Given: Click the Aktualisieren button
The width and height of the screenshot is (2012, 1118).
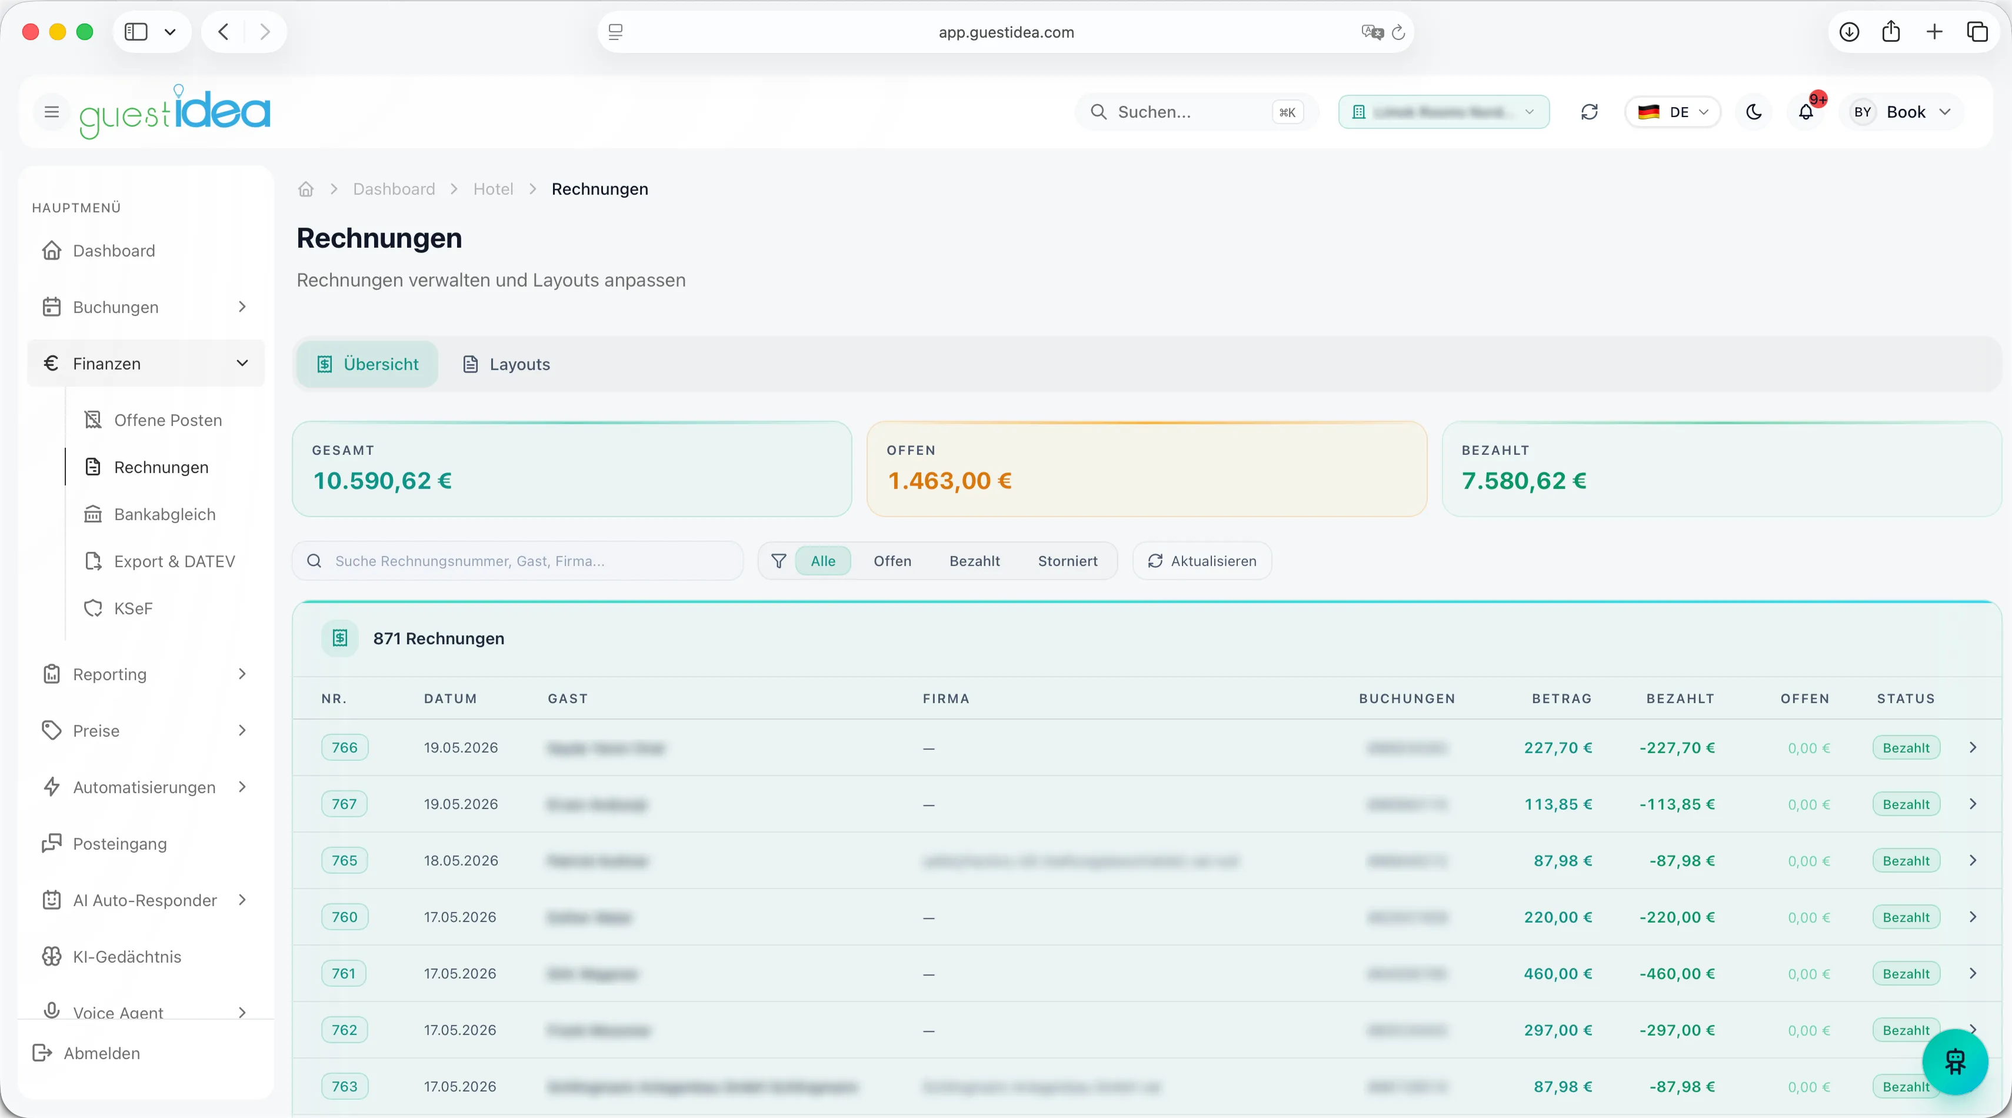Looking at the screenshot, I should pyautogui.click(x=1202, y=561).
